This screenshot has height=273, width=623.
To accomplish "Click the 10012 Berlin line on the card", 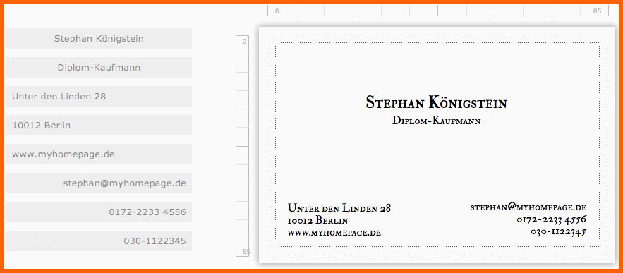I will (x=318, y=221).
